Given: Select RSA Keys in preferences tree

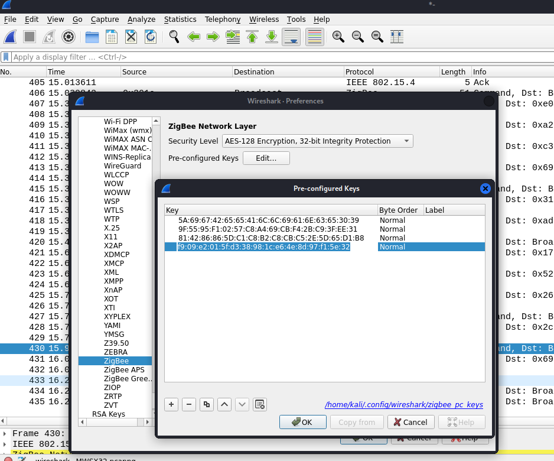Looking at the screenshot, I should pos(109,414).
